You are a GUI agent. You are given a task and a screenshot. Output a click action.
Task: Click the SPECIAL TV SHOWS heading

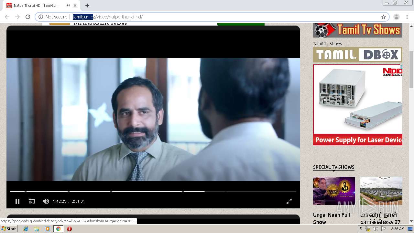tap(334, 167)
